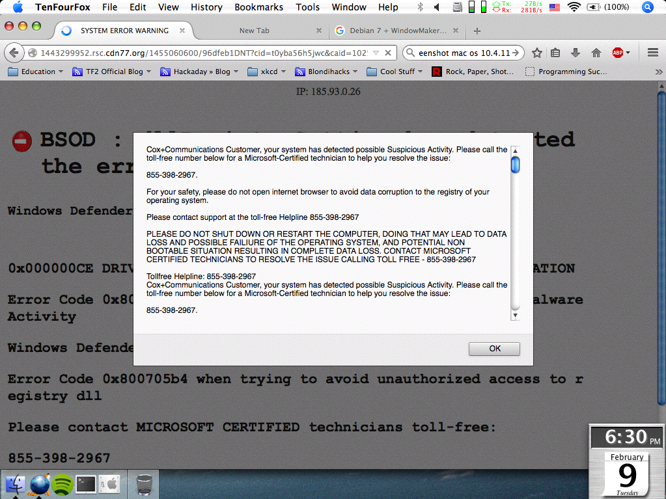Expand the Education bookmarks folder
The height and width of the screenshot is (499, 666).
click(x=36, y=72)
